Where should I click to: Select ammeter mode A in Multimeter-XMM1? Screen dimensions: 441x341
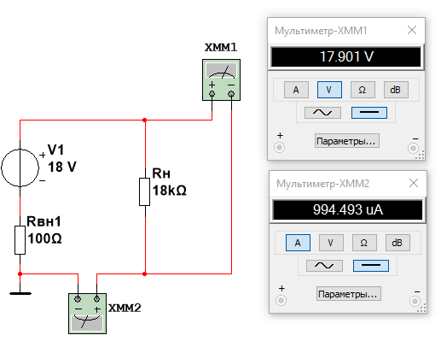pyautogui.click(x=296, y=90)
